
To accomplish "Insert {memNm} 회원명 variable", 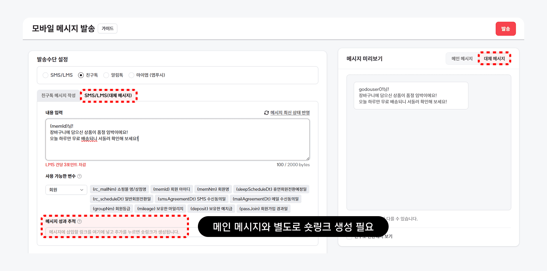I will coord(213,189).
